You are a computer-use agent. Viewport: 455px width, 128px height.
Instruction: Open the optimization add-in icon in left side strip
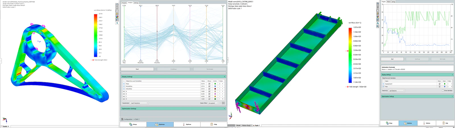[117, 23]
